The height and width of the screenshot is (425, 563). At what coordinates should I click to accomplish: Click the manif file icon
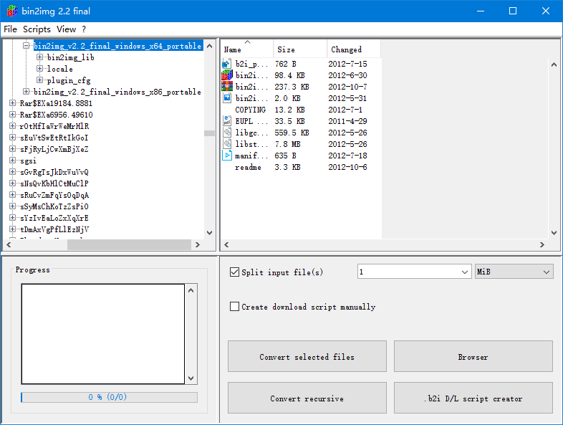(226, 156)
